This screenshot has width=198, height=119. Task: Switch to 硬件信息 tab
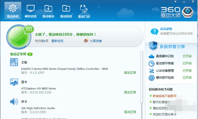[31, 11]
